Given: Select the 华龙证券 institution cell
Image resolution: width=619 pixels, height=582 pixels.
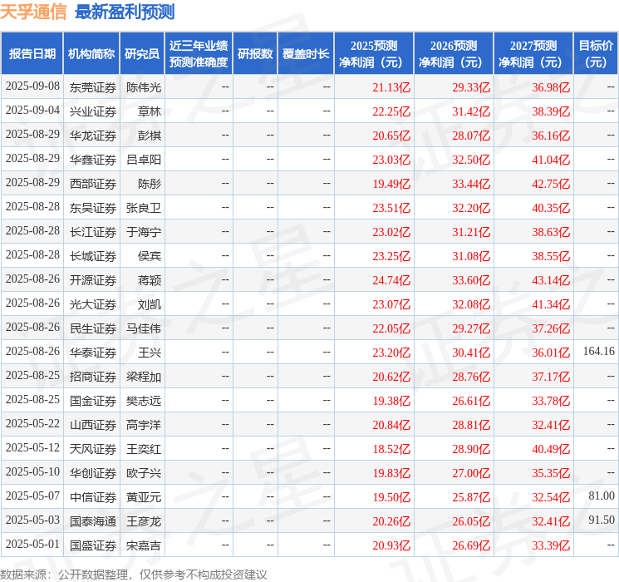Looking at the screenshot, I should pos(93,136).
